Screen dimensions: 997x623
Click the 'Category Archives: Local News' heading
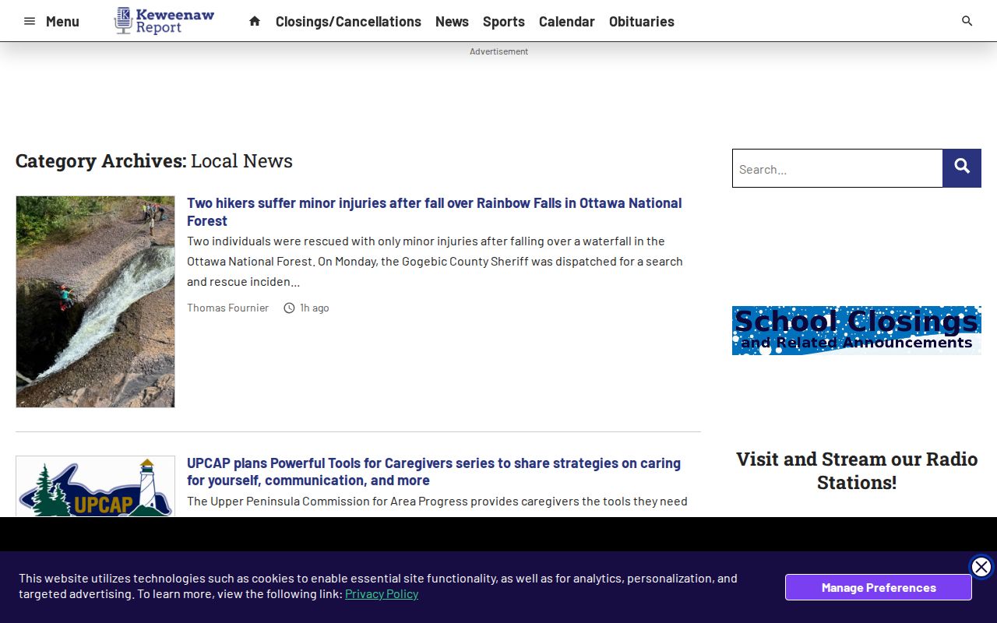tap(154, 160)
